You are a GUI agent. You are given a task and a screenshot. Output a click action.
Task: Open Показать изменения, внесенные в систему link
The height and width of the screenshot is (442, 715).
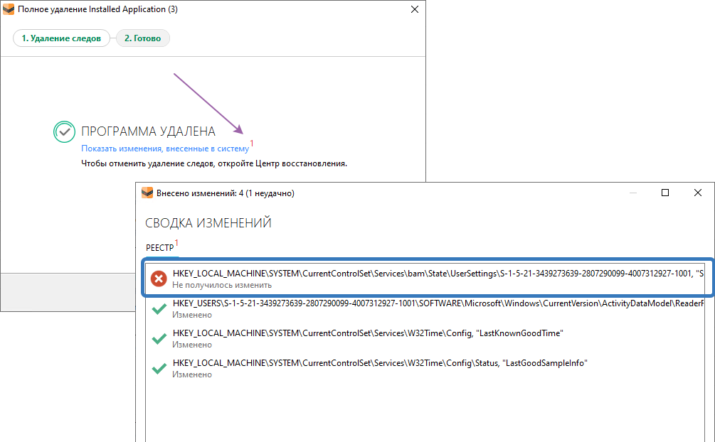pyautogui.click(x=165, y=149)
